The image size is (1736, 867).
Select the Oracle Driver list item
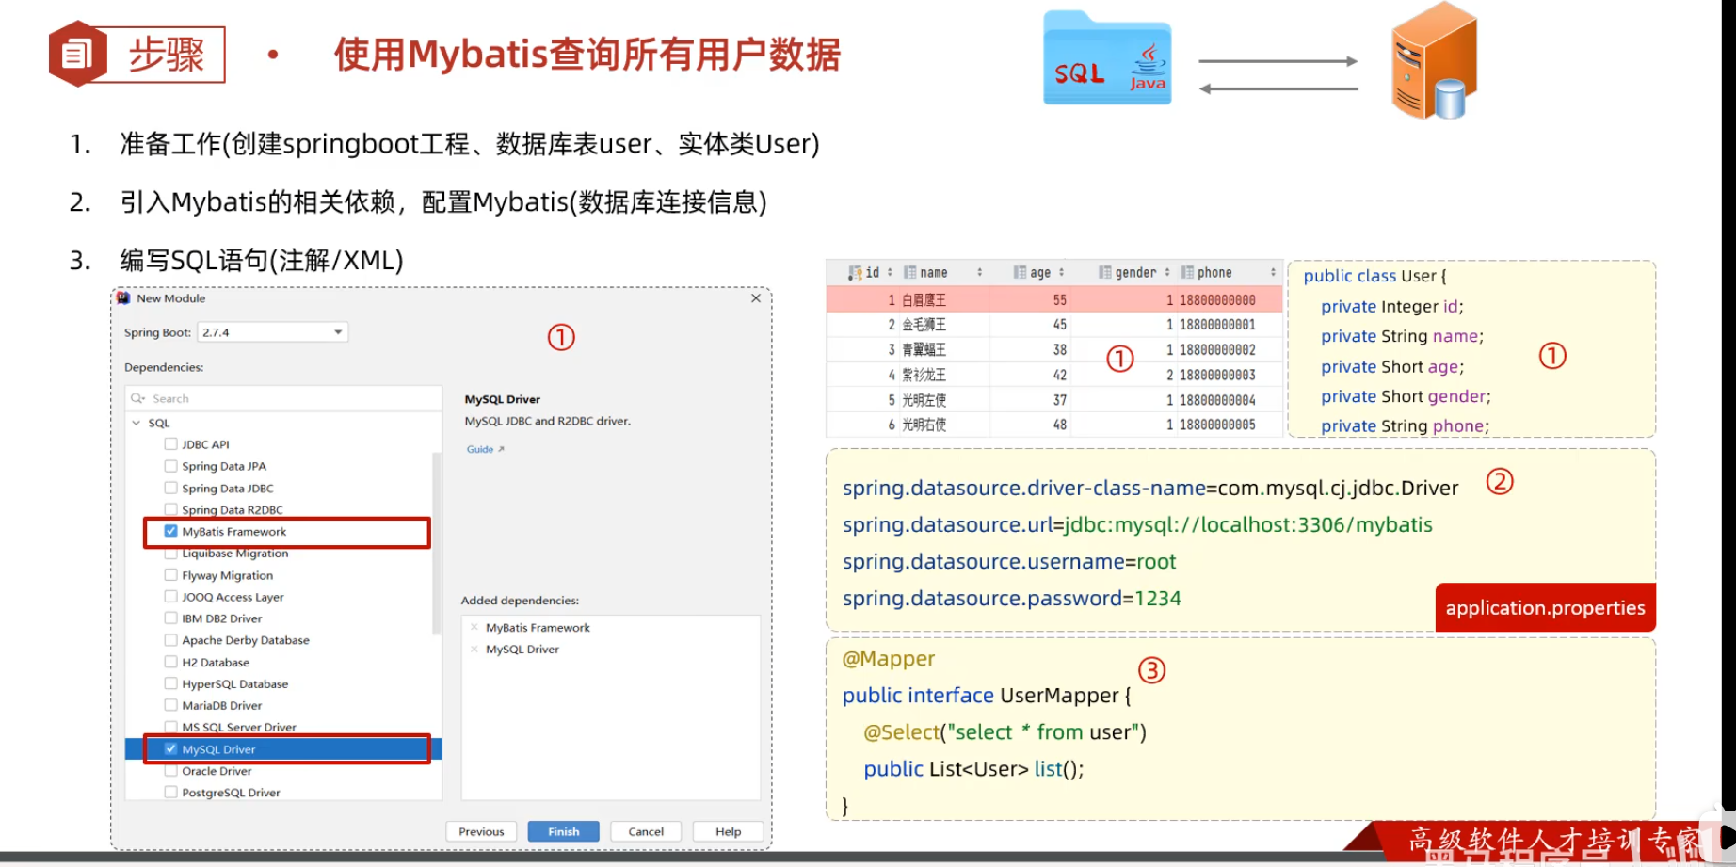click(x=217, y=771)
